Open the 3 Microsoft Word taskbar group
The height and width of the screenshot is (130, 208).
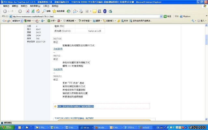tap(71, 128)
